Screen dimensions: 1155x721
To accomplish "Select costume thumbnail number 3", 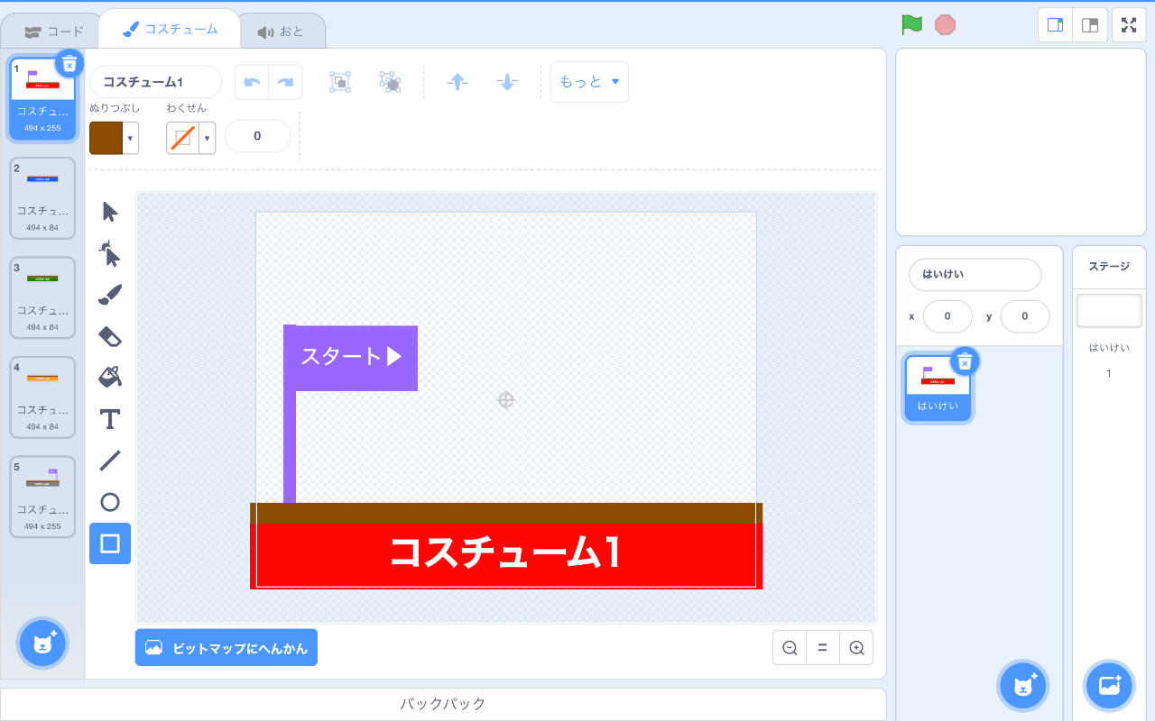I will (x=42, y=297).
